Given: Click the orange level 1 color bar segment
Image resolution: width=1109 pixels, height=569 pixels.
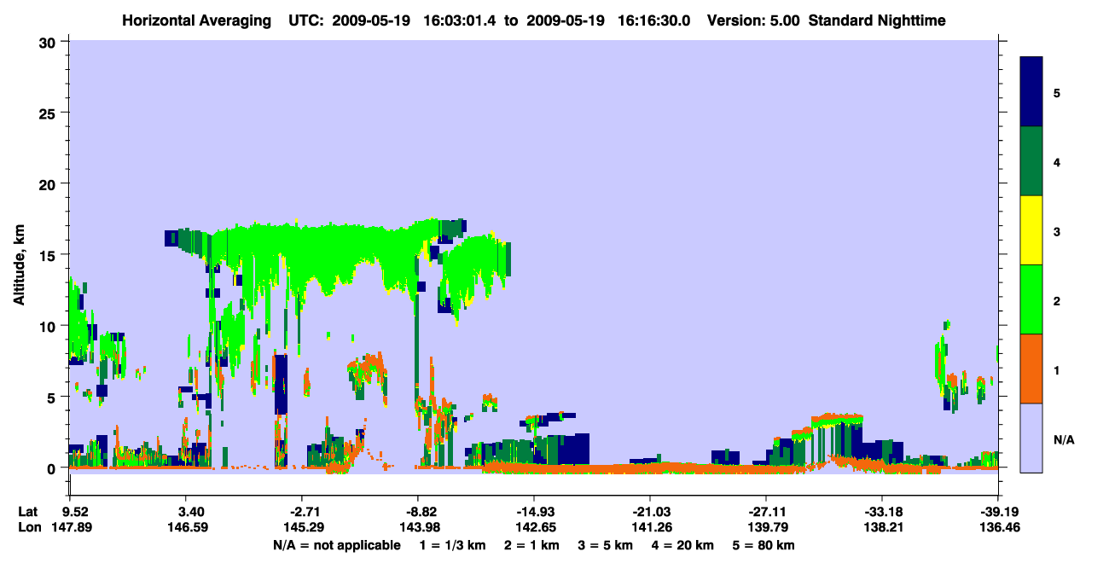Looking at the screenshot, I should pos(1031,369).
